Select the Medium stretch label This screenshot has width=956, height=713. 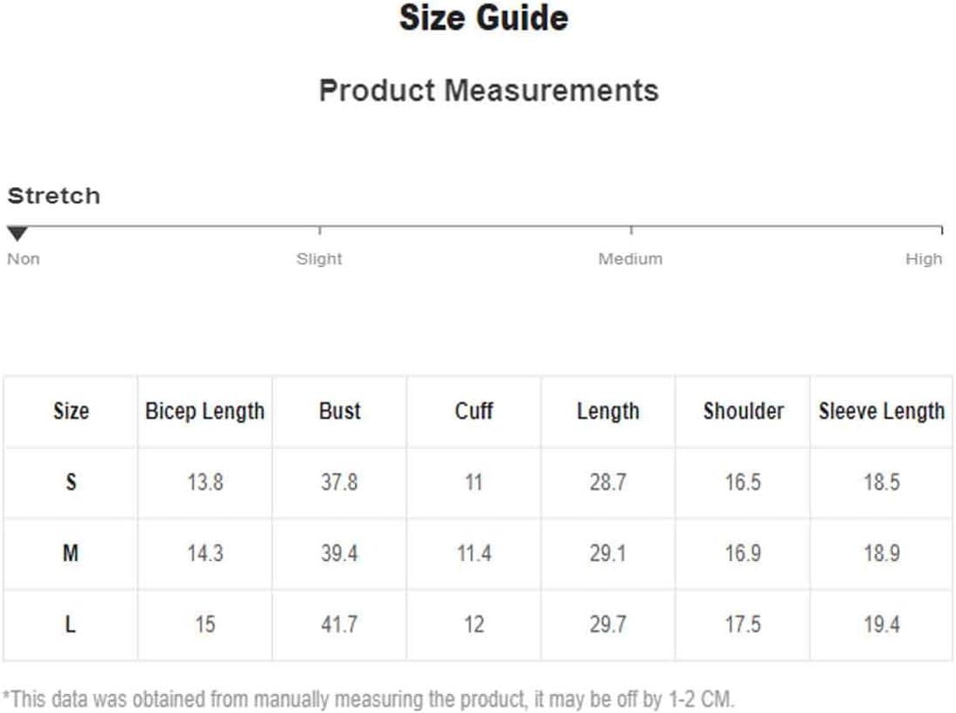pos(630,259)
